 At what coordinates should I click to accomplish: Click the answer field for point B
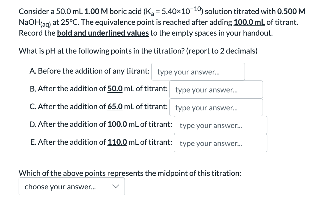pos(216,89)
